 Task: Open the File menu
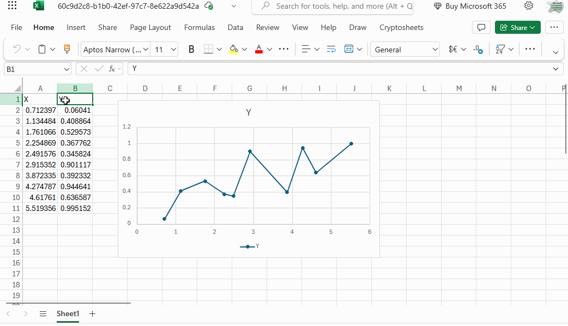coord(16,27)
